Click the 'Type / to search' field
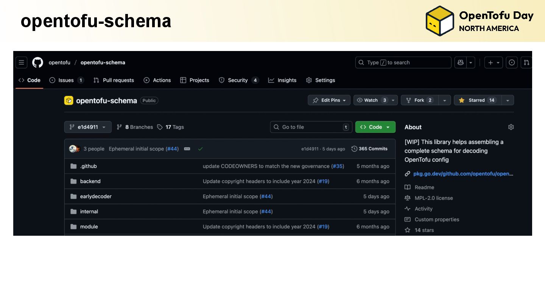This screenshot has width=545, height=306. 403,62
